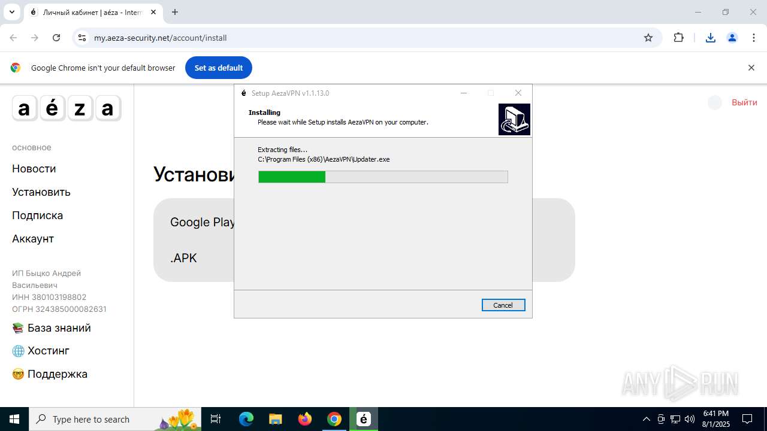Screen dimensions: 767x431
Task: Open network icon in system tray
Action: tap(675, 419)
